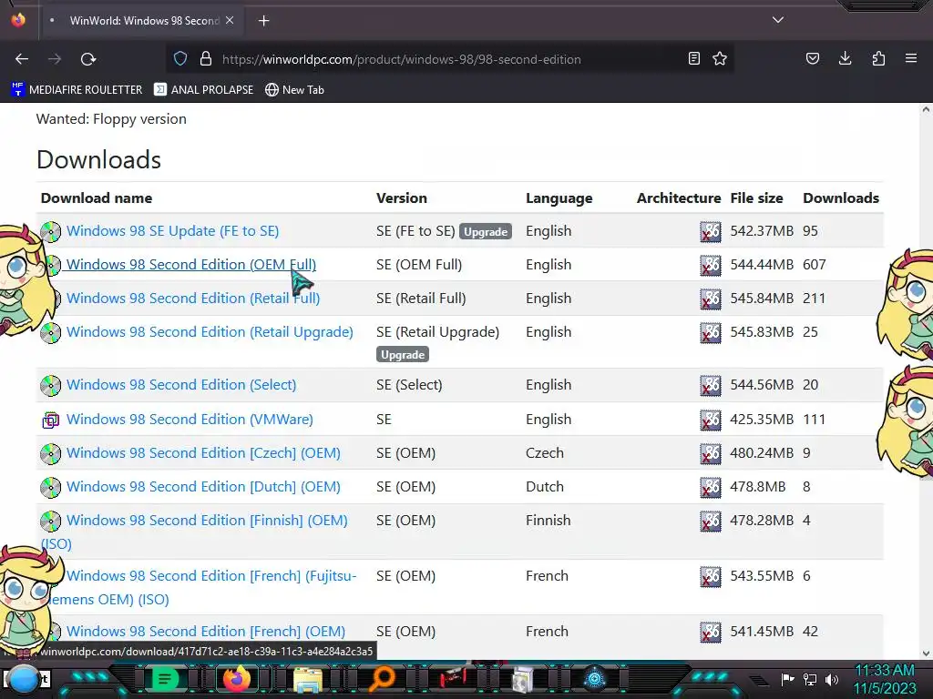
Task: Click the page vertical scrollbar up arrow
Action: 926,109
